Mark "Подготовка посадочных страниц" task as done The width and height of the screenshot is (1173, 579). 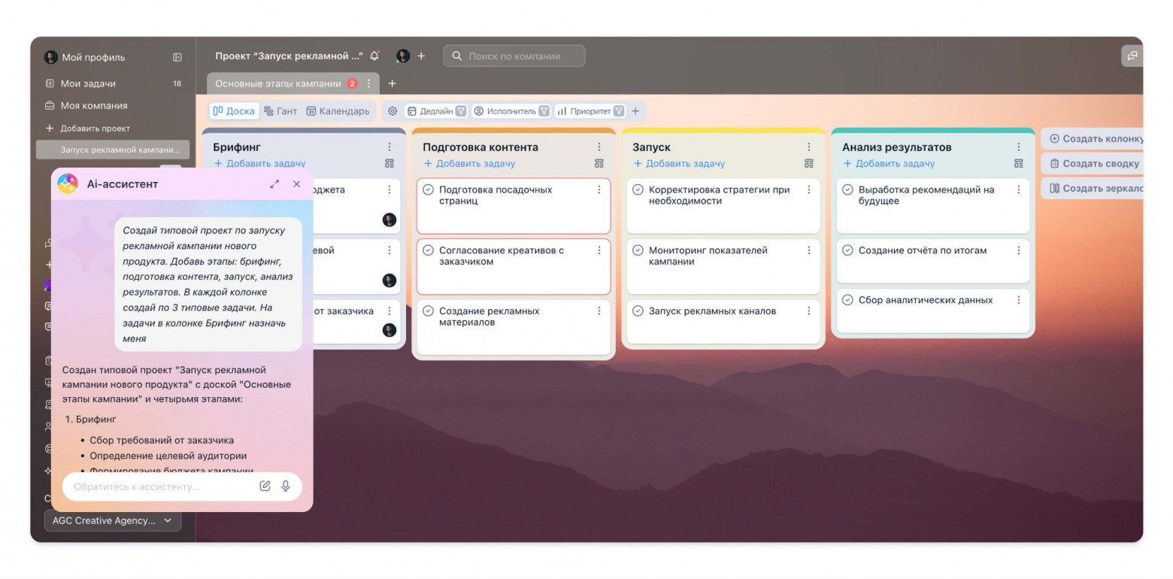(x=428, y=189)
